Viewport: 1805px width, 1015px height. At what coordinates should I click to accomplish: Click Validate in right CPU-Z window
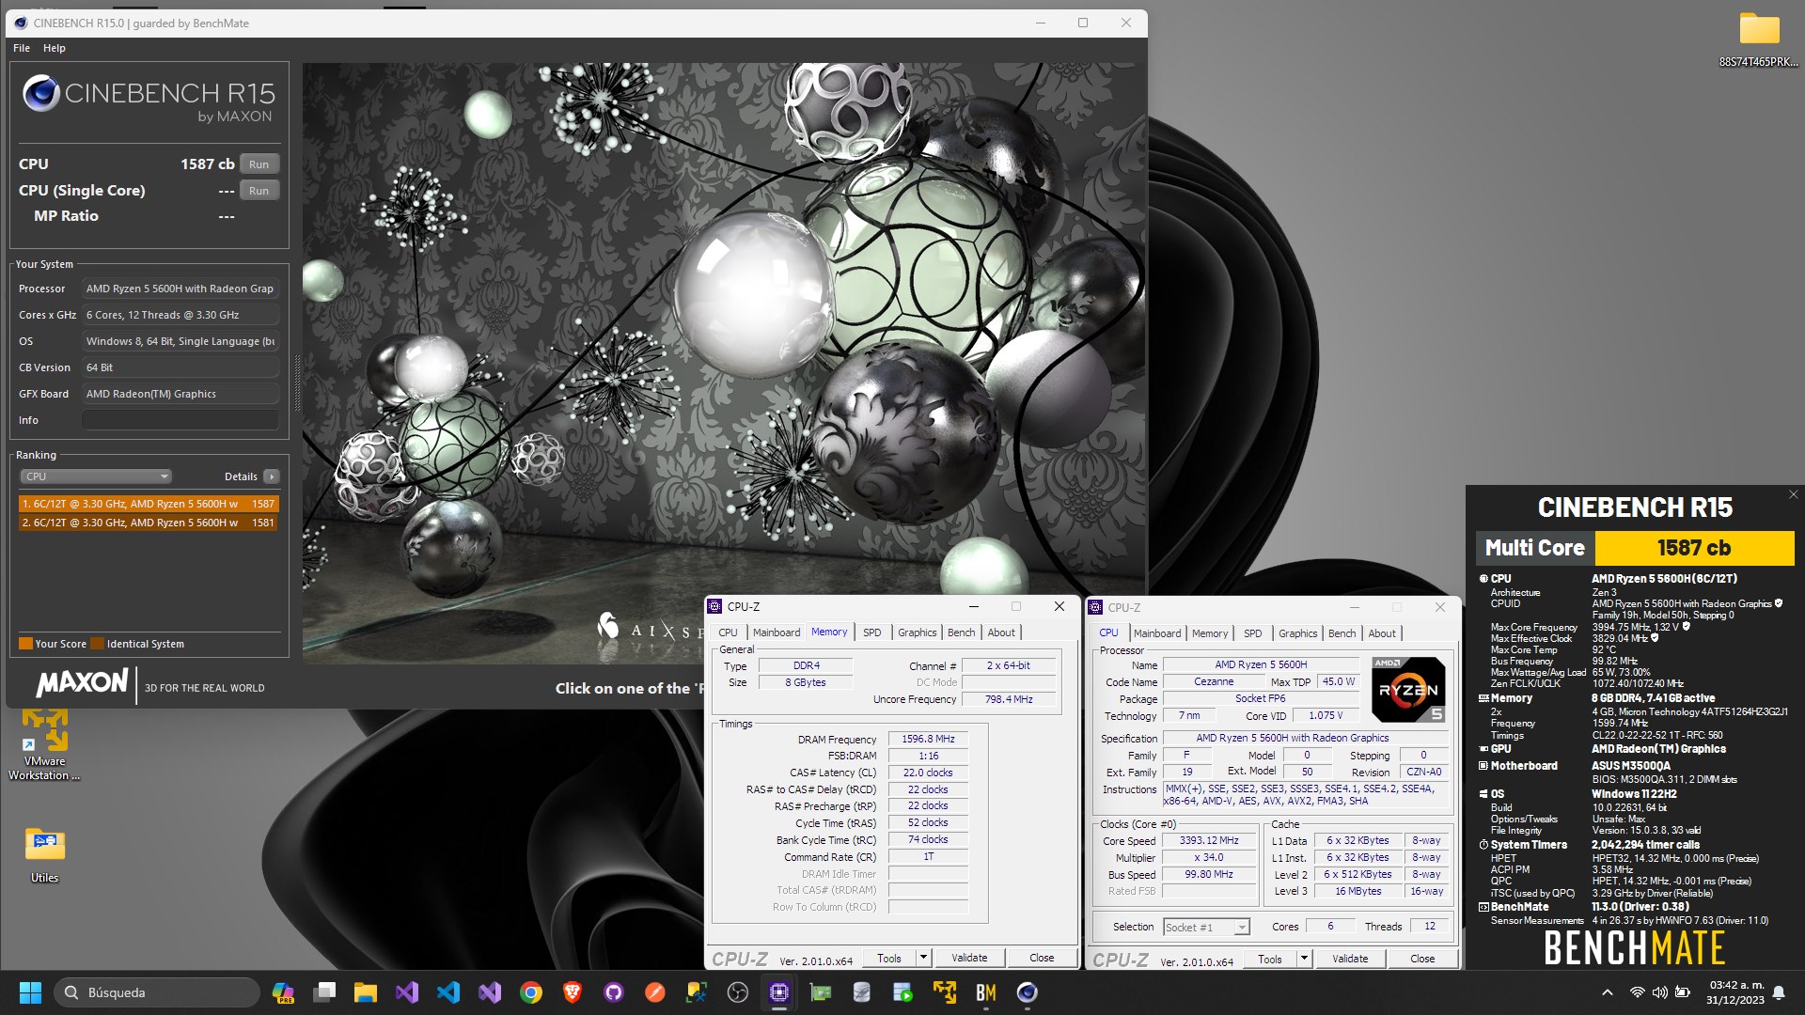(x=1350, y=959)
